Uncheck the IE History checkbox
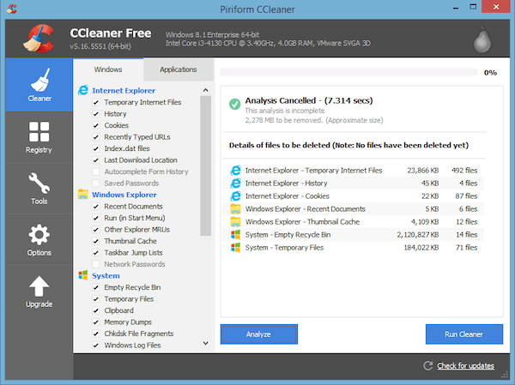Image resolution: width=515 pixels, height=385 pixels. pos(96,114)
